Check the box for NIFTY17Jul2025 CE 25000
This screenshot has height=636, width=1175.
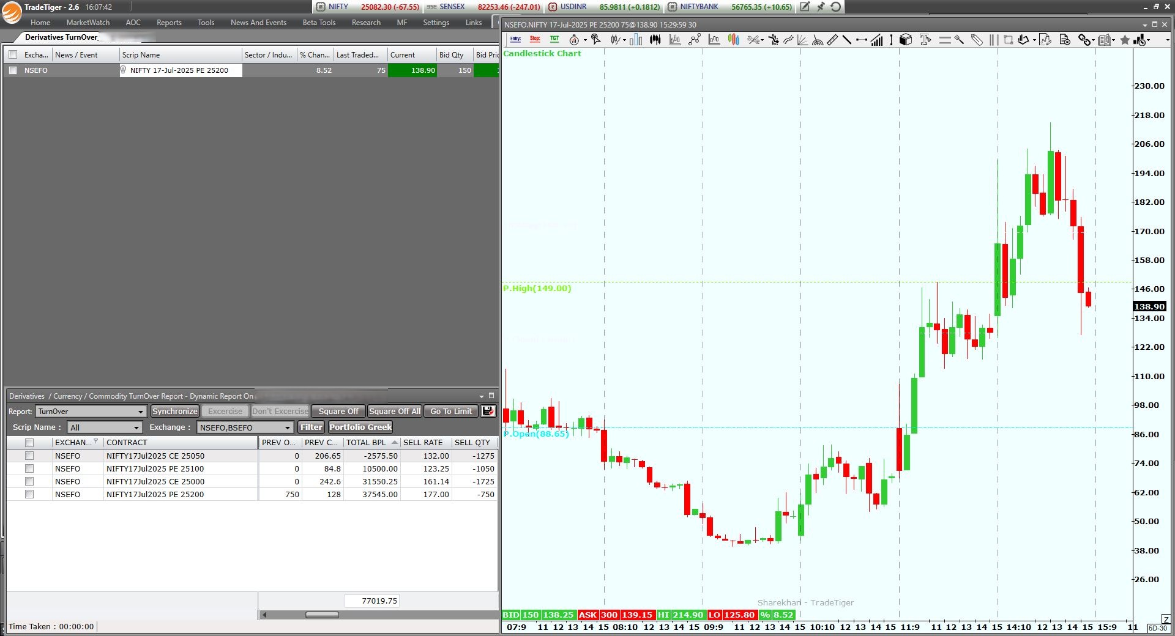pos(29,481)
